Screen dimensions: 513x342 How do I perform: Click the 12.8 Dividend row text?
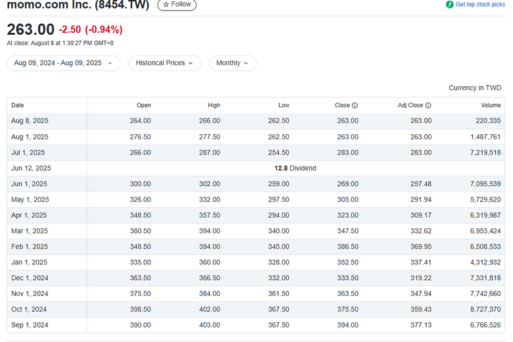click(x=295, y=168)
